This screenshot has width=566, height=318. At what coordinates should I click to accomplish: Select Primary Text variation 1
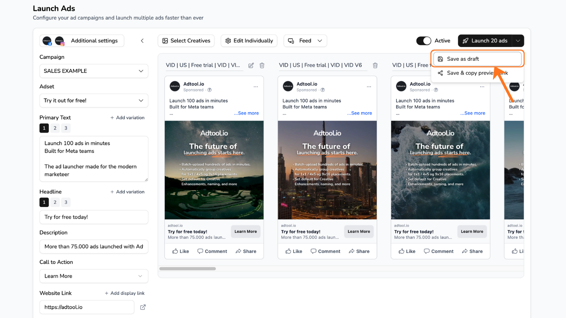44,128
